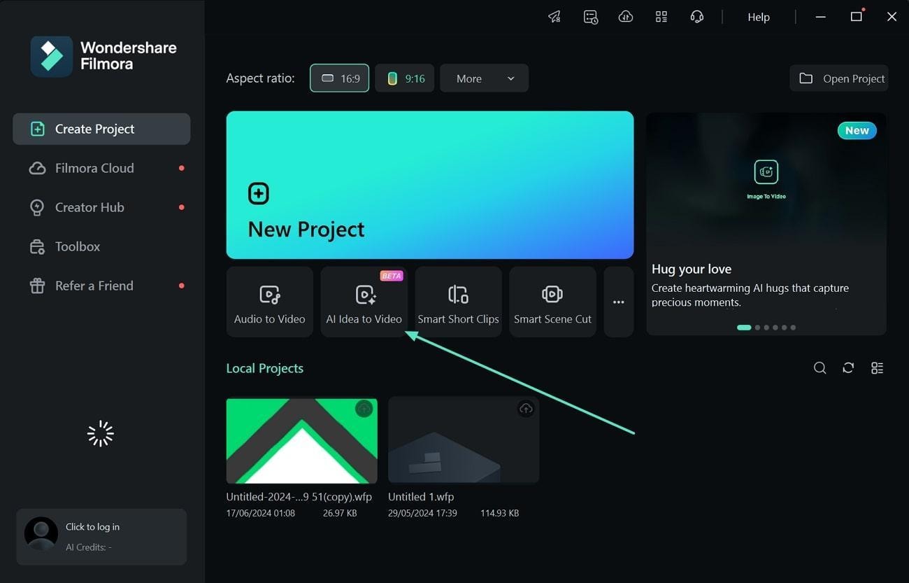
Task: Click the Image To Video icon in banner
Action: 766,172
